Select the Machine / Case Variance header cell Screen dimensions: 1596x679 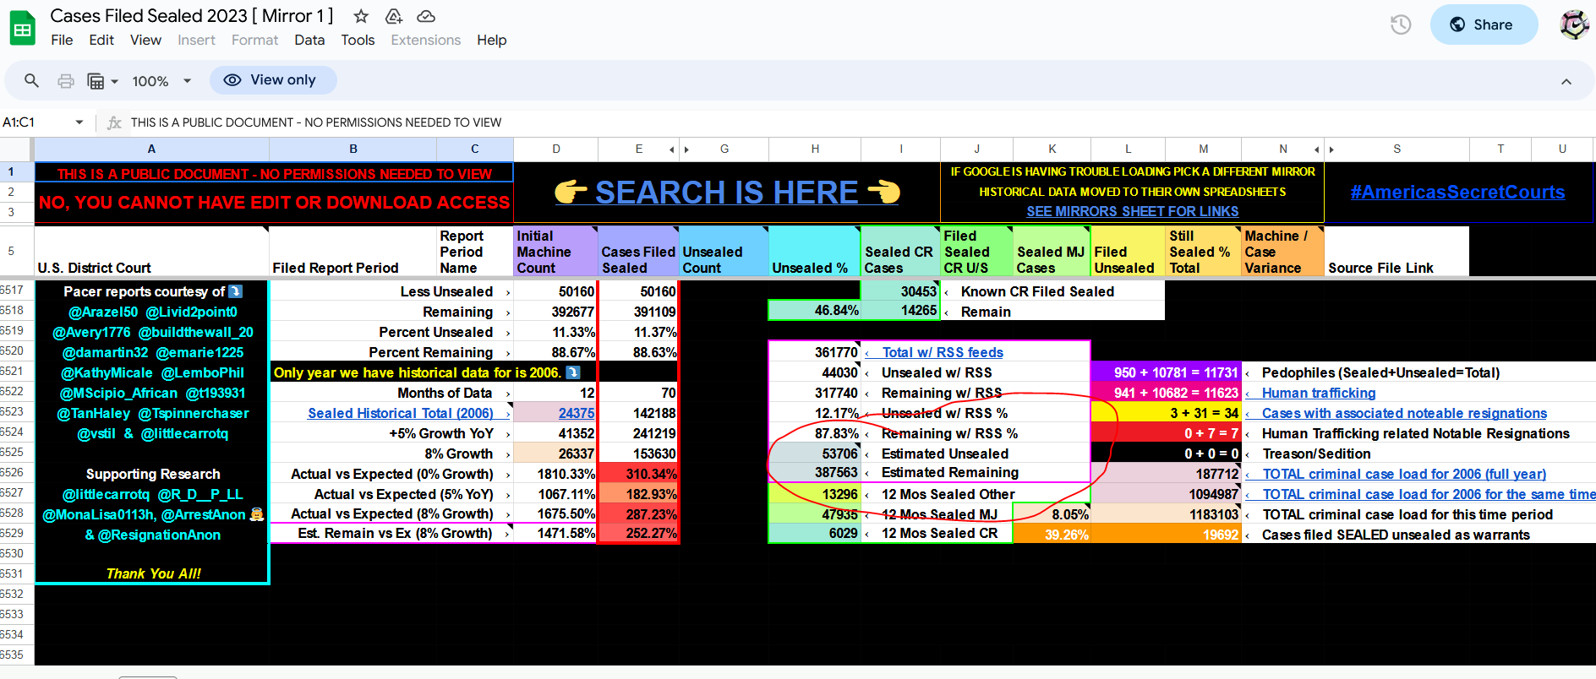pyautogui.click(x=1282, y=251)
